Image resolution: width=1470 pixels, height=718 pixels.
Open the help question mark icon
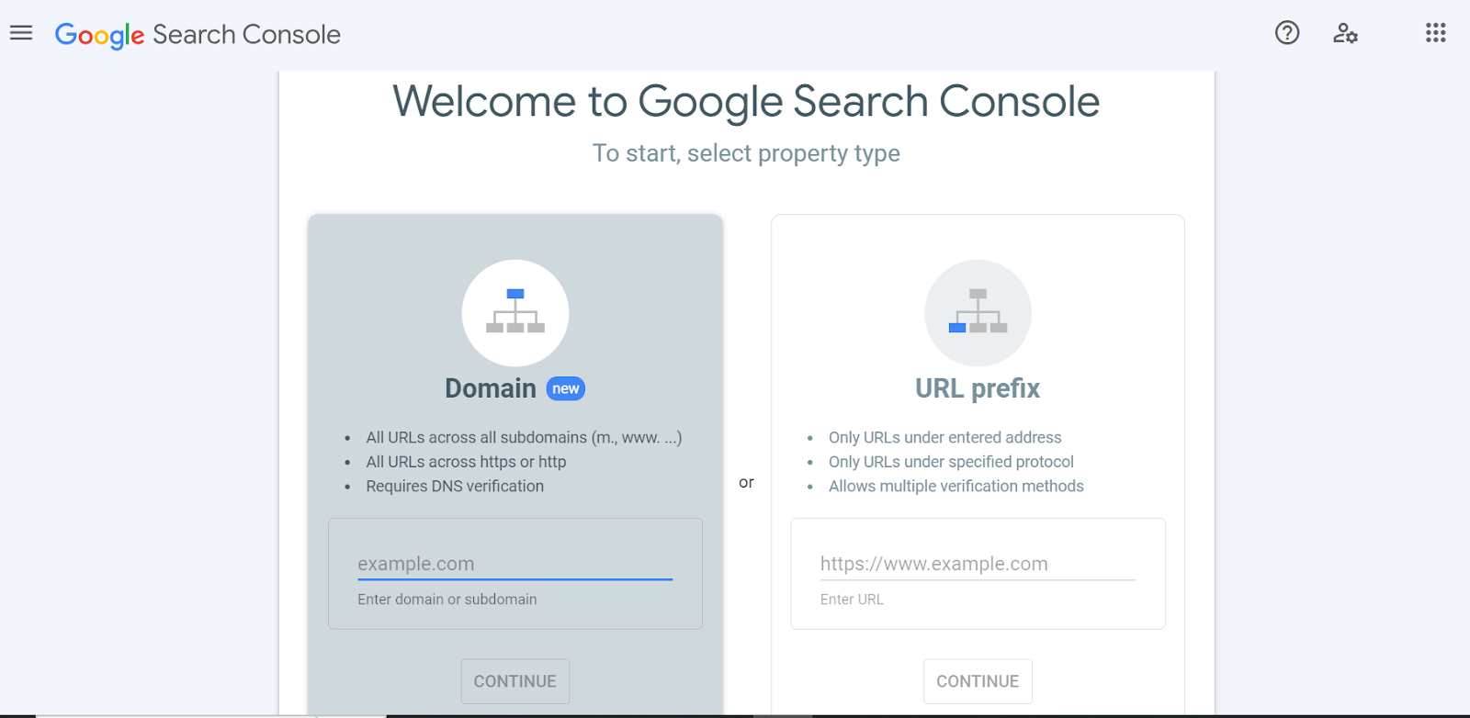[1287, 33]
